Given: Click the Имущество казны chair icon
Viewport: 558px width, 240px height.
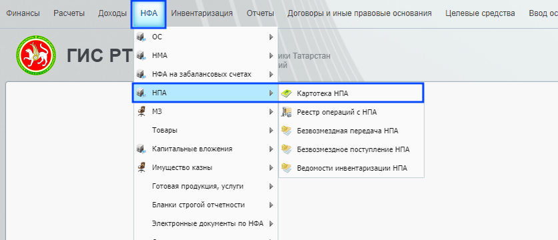Looking at the screenshot, I should [x=141, y=167].
